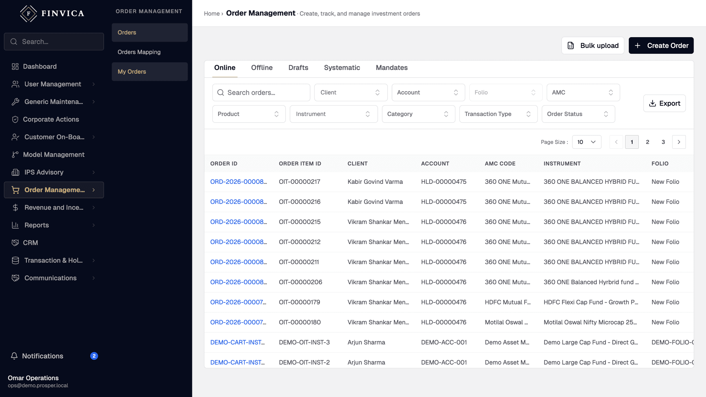Click cell OIT-00000206

point(301,282)
